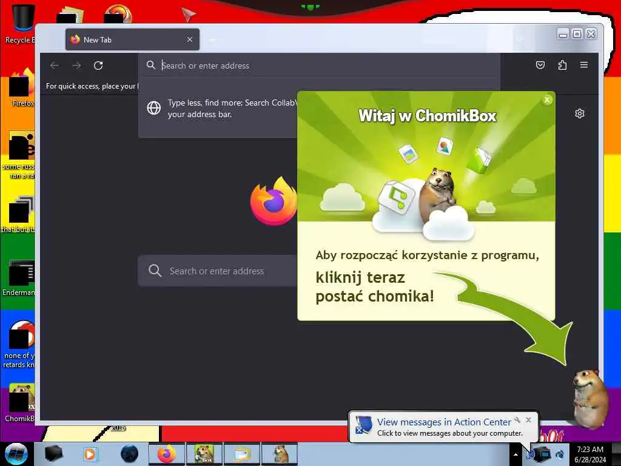Select the 'some russ' desktop icon
The height and width of the screenshot is (466, 621).
pos(20,155)
